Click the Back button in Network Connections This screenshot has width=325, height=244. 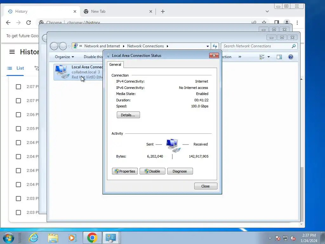pyautogui.click(x=54, y=46)
